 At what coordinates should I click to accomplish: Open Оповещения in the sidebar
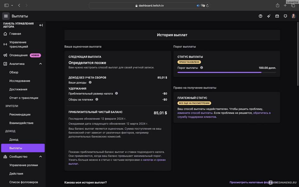pyautogui.click(x=18, y=55)
